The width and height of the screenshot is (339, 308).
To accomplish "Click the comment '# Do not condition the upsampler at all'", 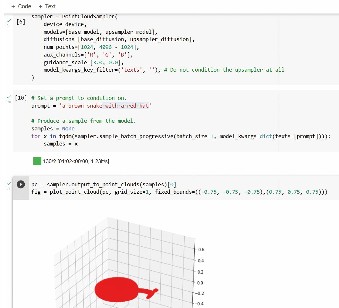I will pyautogui.click(x=224, y=70).
